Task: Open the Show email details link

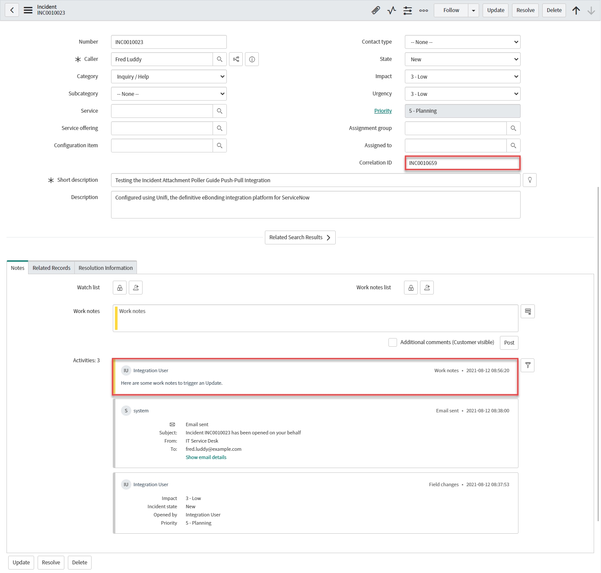Action: pyautogui.click(x=206, y=457)
